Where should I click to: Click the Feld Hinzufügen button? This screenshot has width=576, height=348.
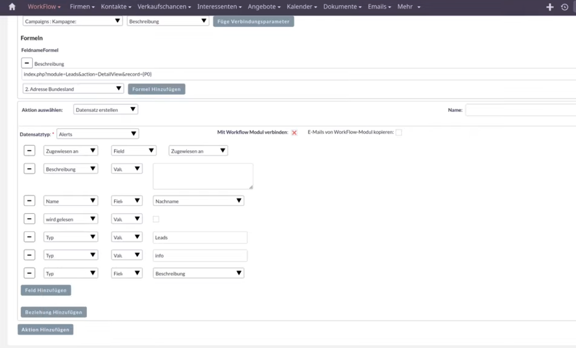click(x=46, y=290)
